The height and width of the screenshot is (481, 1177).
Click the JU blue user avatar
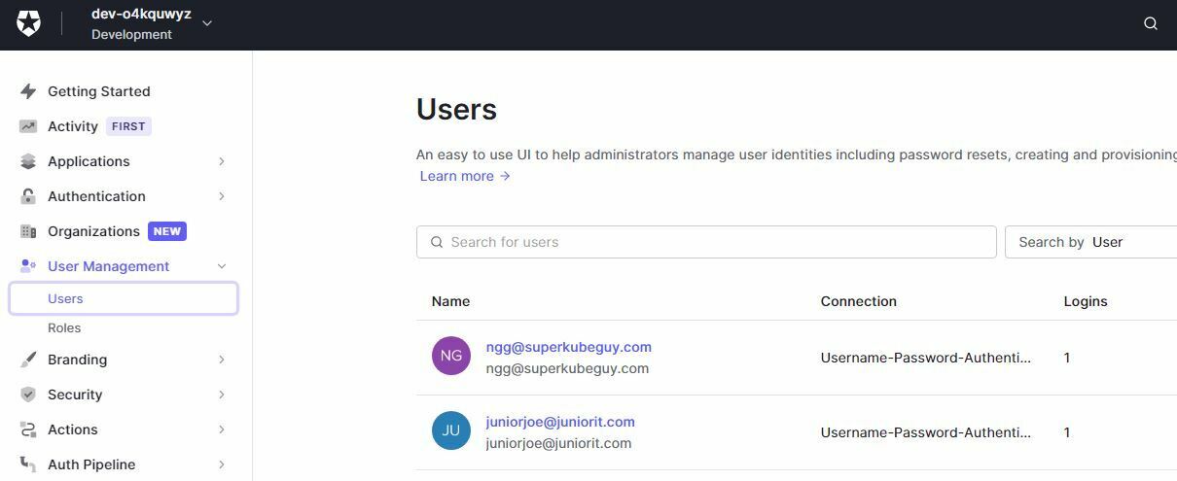tap(451, 430)
